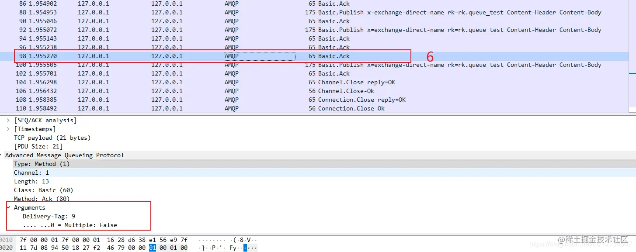The width and height of the screenshot is (636, 252).
Task: Select the Multiple: False flag line
Action: pos(70,225)
